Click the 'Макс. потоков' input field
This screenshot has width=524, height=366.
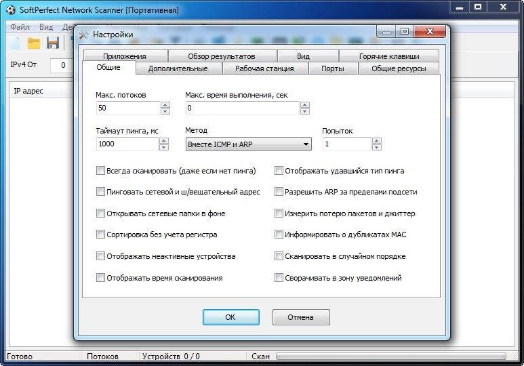click(x=127, y=108)
